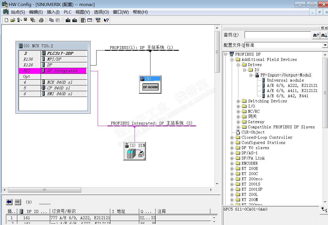
Task: Open the 视图(V) menu
Action: click(83, 12)
